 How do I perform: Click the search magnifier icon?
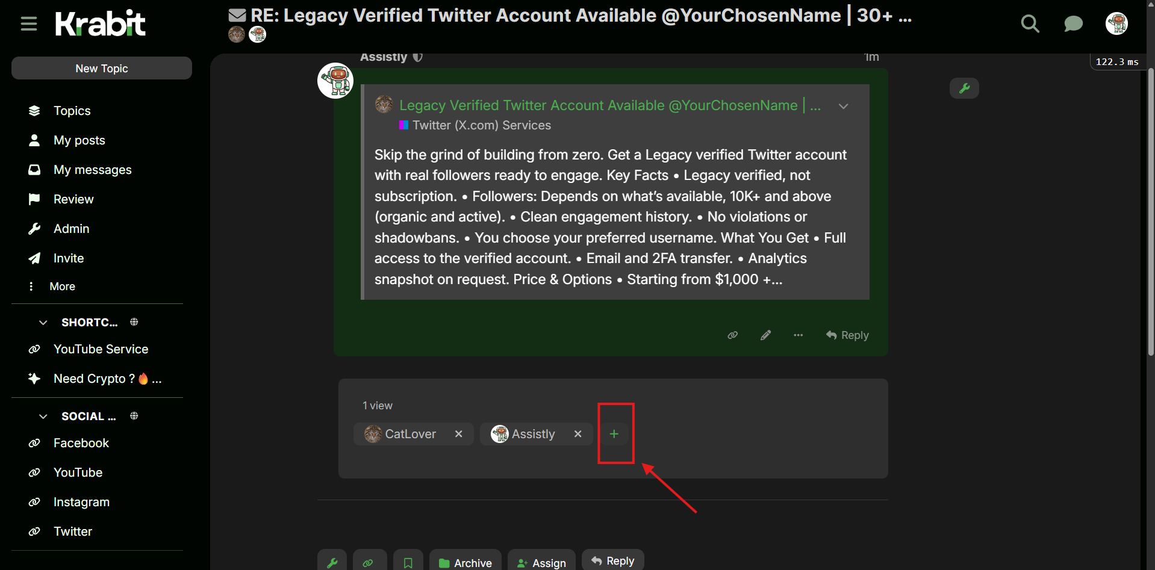(x=1030, y=24)
